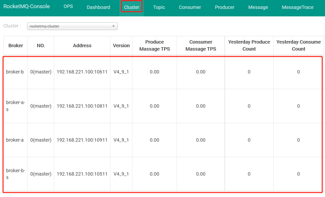The width and height of the screenshot is (325, 197).
Task: Click the NO. column header
Action: coord(41,45)
